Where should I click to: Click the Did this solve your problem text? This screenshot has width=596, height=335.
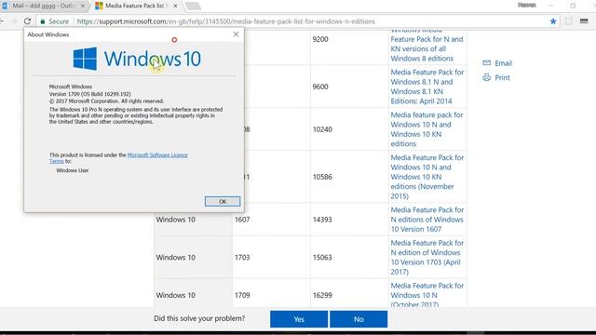click(x=199, y=318)
